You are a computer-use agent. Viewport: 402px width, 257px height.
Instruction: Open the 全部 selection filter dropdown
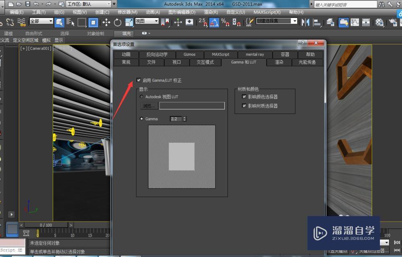click(x=41, y=21)
